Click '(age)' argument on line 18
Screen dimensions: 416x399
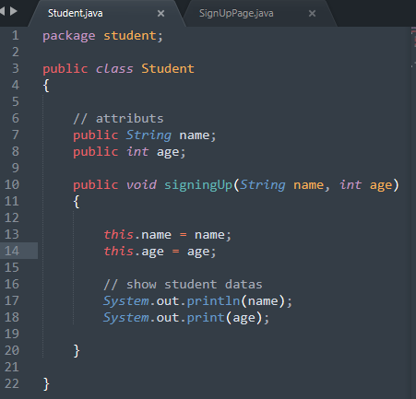[244, 318]
